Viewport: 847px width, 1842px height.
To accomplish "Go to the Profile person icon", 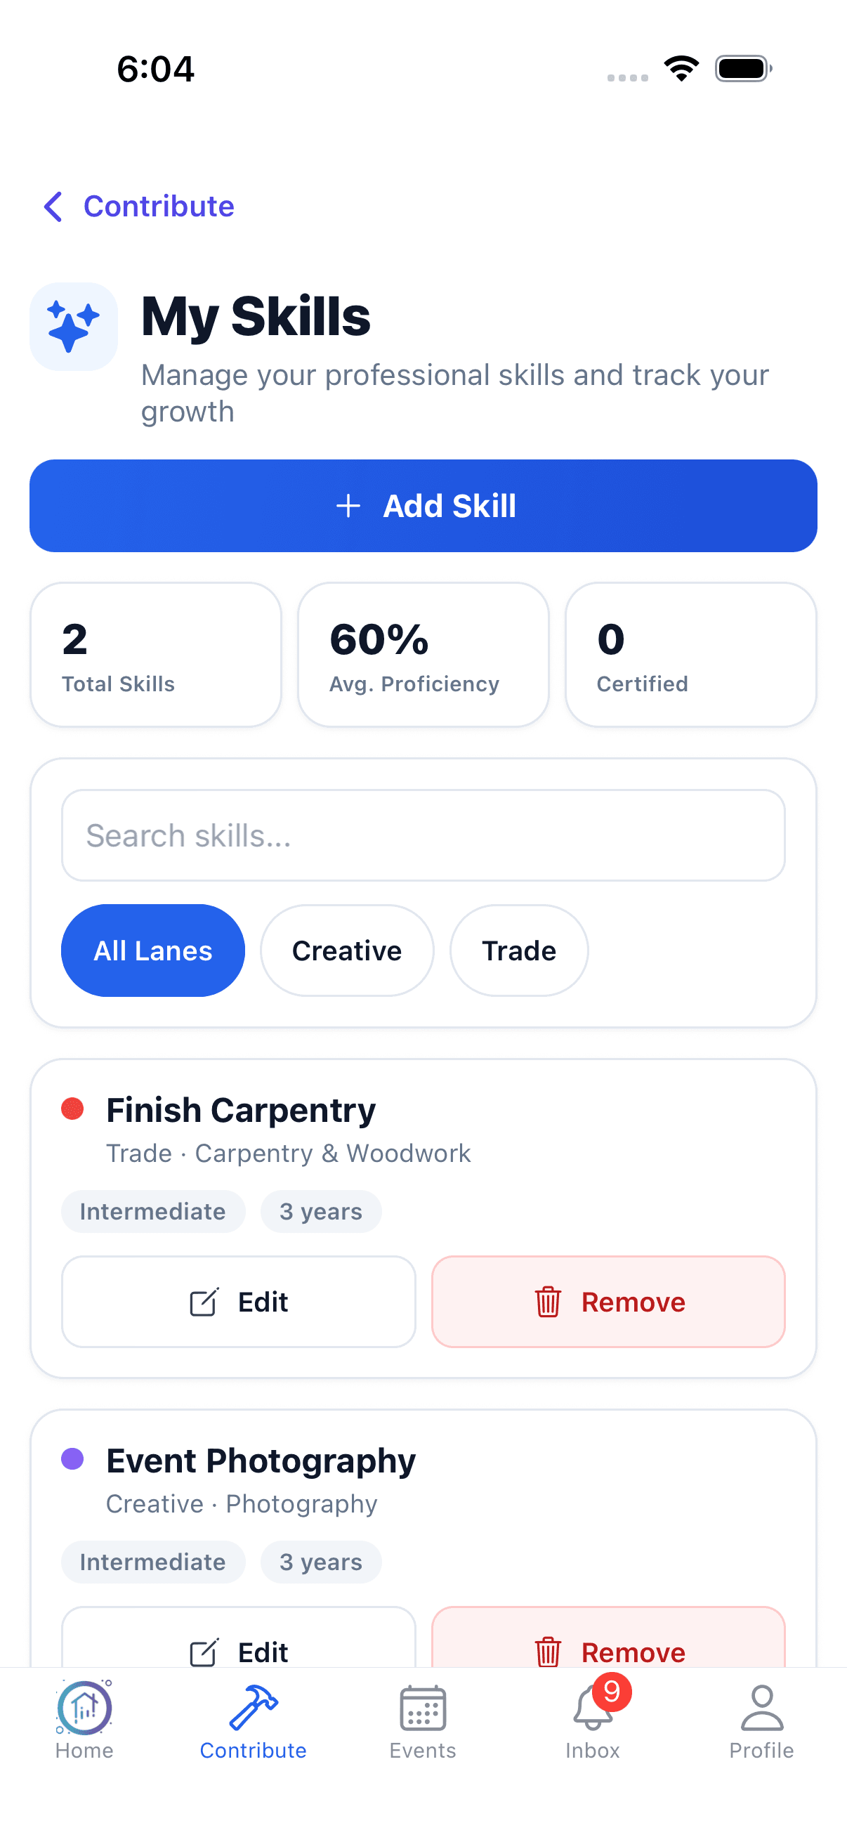I will pos(762,1708).
